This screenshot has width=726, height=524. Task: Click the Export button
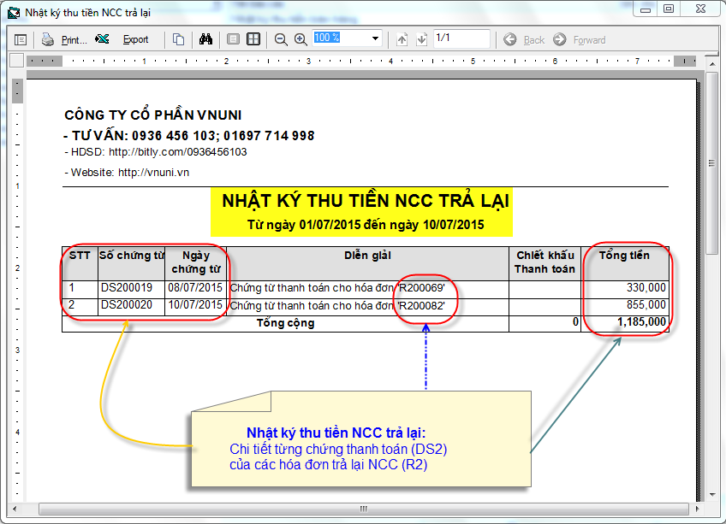pyautogui.click(x=135, y=39)
